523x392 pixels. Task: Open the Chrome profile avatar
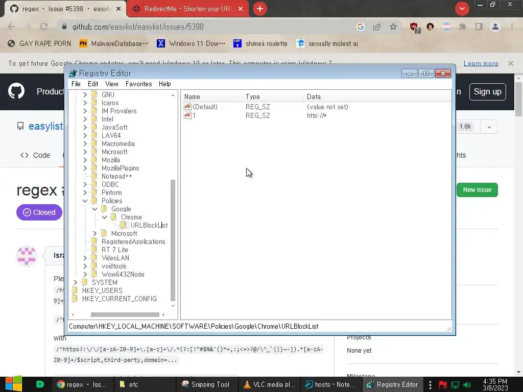tap(495, 27)
